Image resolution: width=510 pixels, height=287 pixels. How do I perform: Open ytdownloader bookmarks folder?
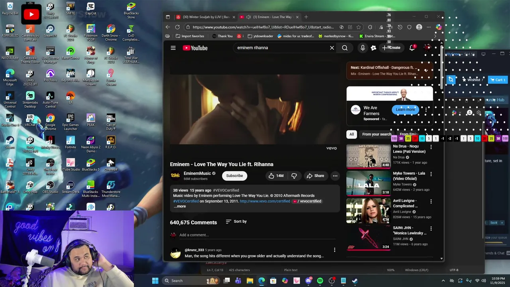[260, 36]
